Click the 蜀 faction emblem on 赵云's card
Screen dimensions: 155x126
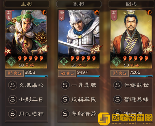click(64, 62)
